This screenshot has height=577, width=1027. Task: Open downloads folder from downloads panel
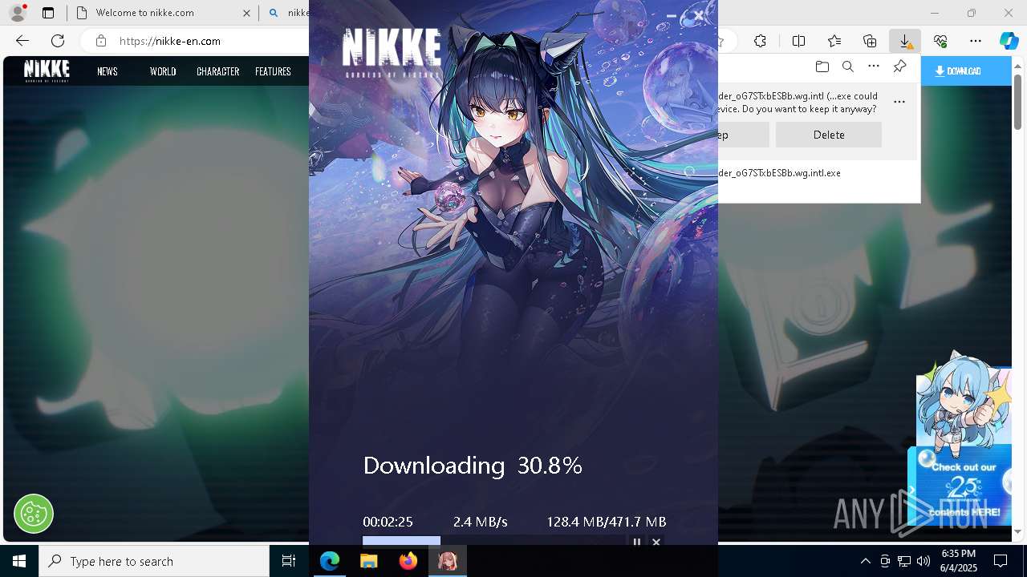pos(822,67)
